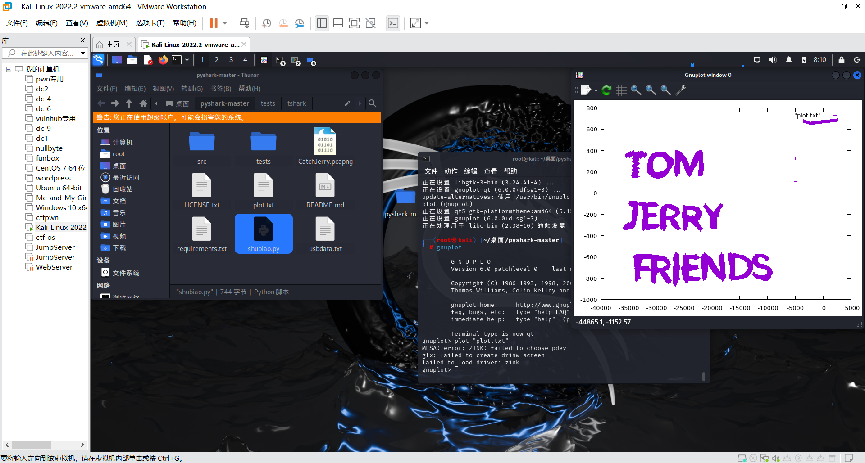Open Thunar 视图(V) menu
This screenshot has width=865, height=463.
[x=163, y=89]
